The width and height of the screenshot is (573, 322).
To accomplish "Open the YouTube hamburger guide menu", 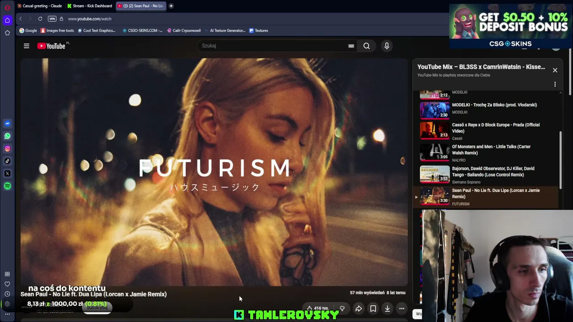I will (x=26, y=46).
